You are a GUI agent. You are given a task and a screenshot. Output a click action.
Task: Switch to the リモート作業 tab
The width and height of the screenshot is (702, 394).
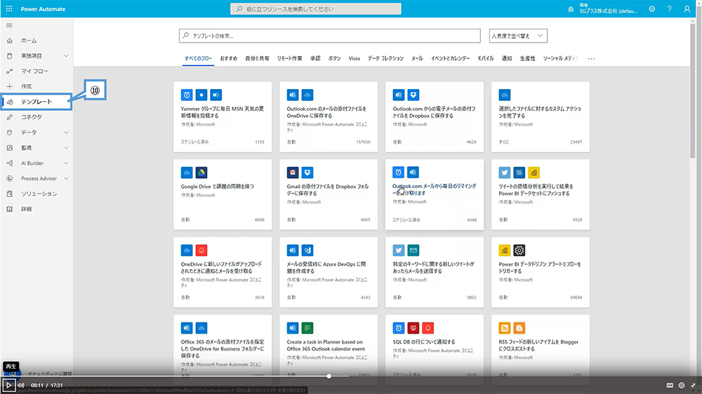coord(289,59)
